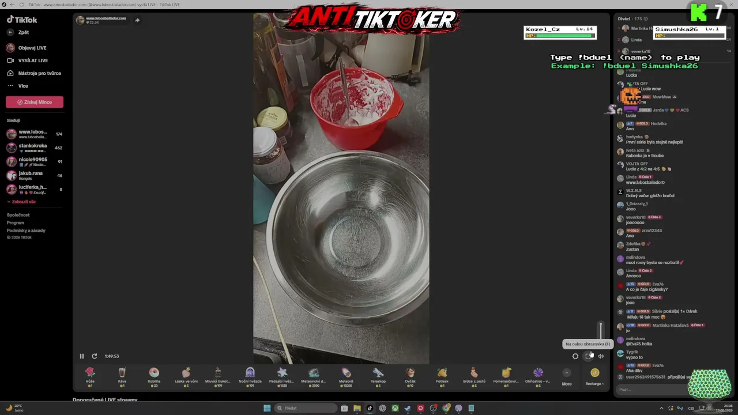Send the Láska ve vůni gift
The width and height of the screenshot is (738, 415).
[186, 376]
